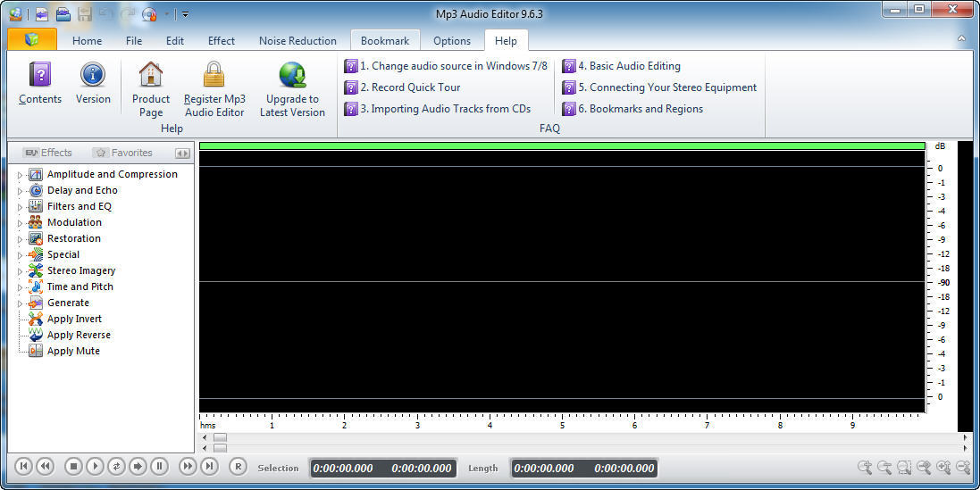The width and height of the screenshot is (980, 490).
Task: Click the fast forward transport button
Action: [188, 466]
